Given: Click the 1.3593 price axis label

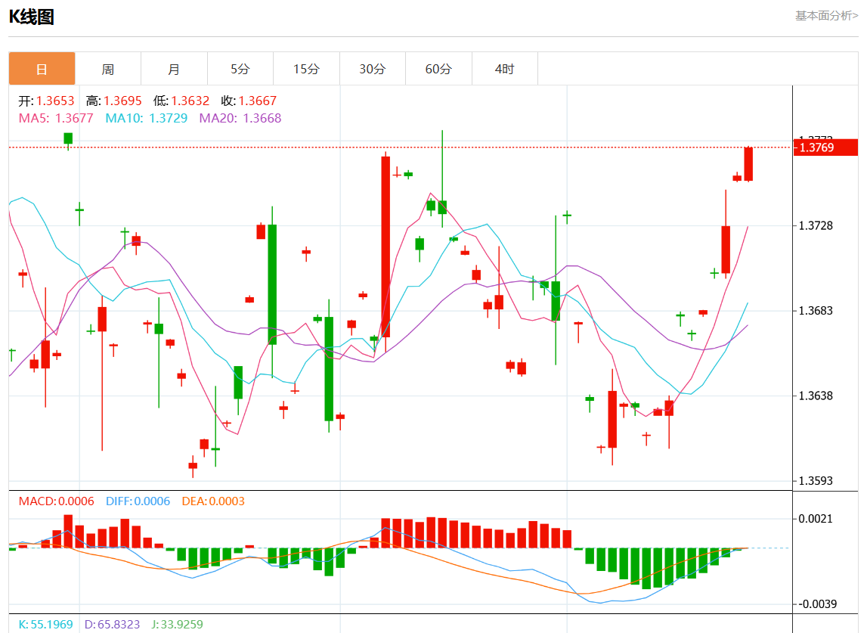Looking at the screenshot, I should point(816,481).
